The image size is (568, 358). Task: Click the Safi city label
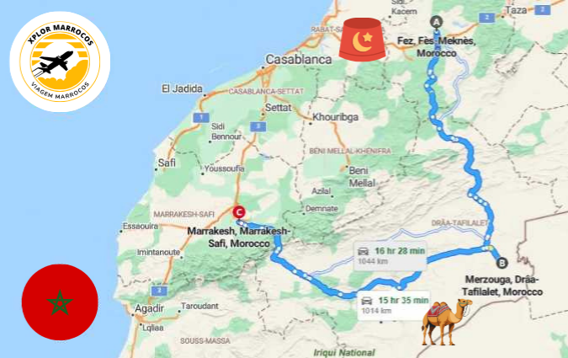click(167, 163)
